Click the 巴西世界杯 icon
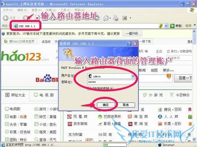Screen dimensions: 197x147 point(100,117)
